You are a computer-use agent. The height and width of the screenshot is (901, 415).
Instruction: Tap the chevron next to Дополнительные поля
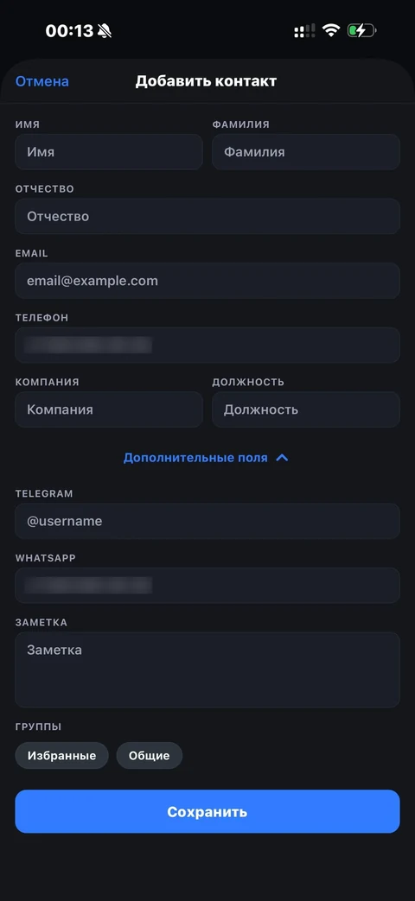282,458
